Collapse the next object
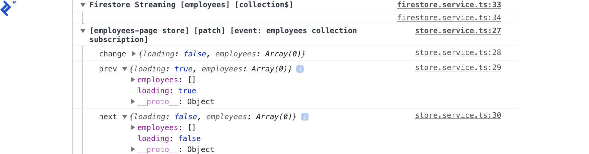589x154 pixels. 125,117
